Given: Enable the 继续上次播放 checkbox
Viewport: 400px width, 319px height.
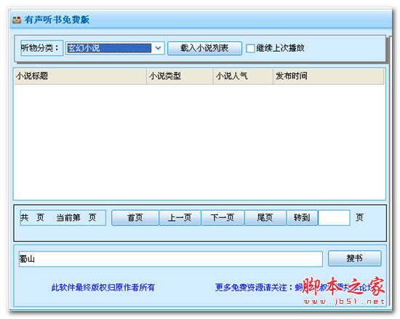Looking at the screenshot, I should pos(250,48).
